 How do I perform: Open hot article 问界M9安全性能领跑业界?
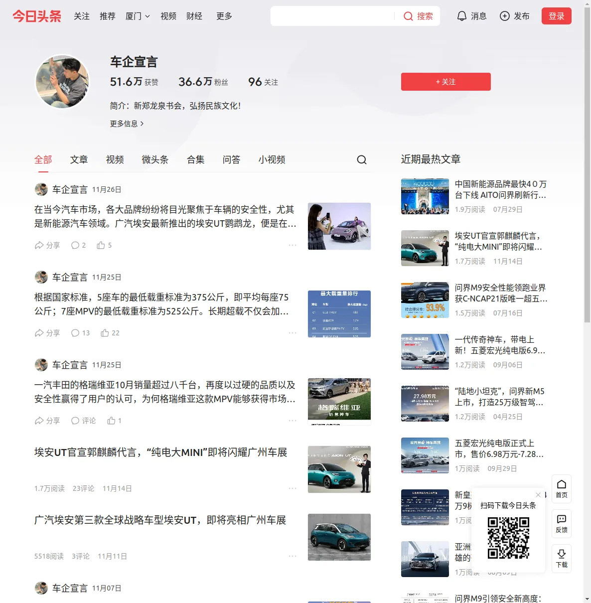coord(501,293)
